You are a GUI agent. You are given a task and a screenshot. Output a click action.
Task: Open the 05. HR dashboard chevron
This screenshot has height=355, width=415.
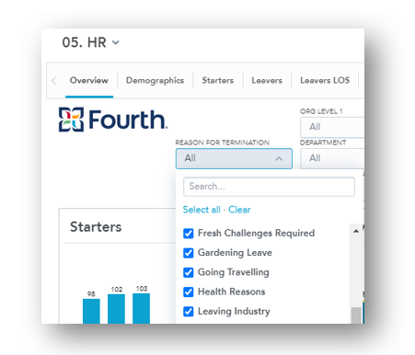116,42
